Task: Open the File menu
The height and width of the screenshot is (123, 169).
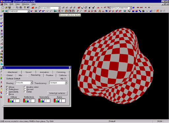Action: (6, 4)
